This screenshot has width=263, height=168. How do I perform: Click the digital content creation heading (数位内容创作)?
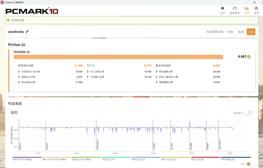(163, 66)
